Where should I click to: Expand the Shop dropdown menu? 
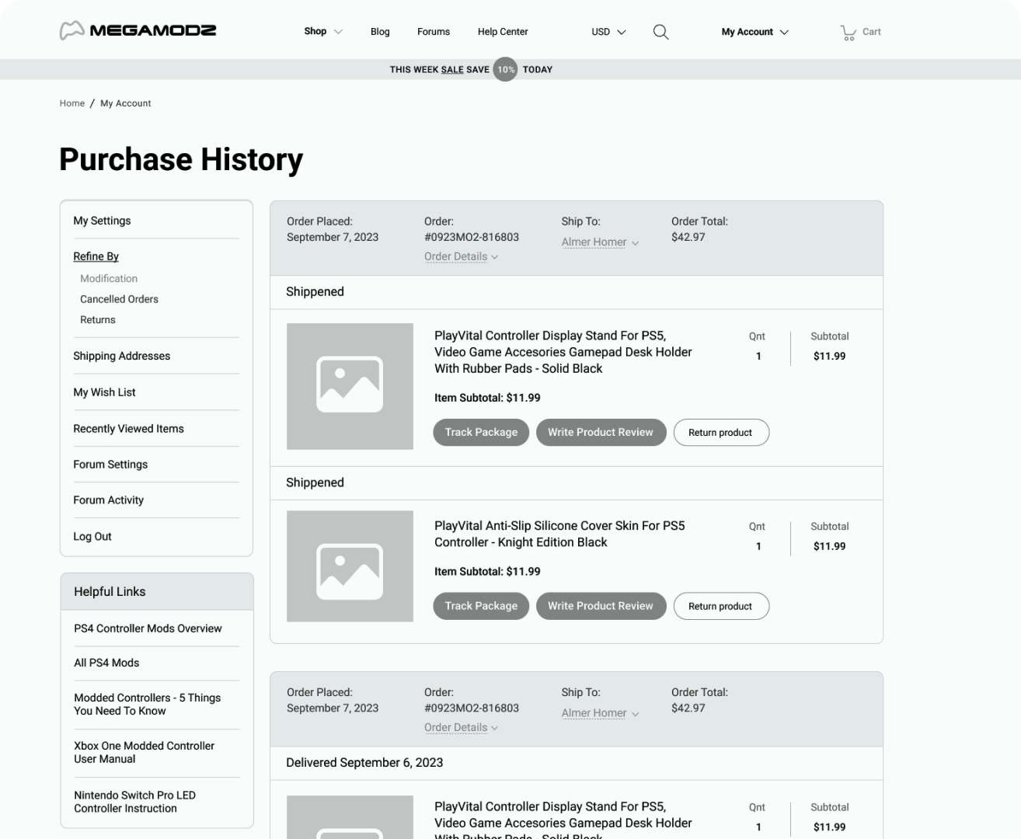(322, 32)
